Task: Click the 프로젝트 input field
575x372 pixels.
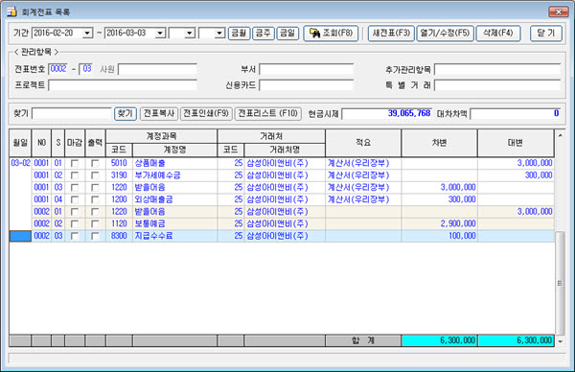Action: (123, 85)
